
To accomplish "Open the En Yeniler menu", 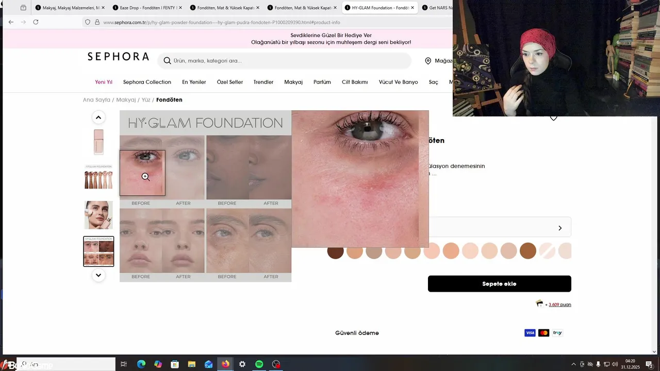I will [x=194, y=82].
